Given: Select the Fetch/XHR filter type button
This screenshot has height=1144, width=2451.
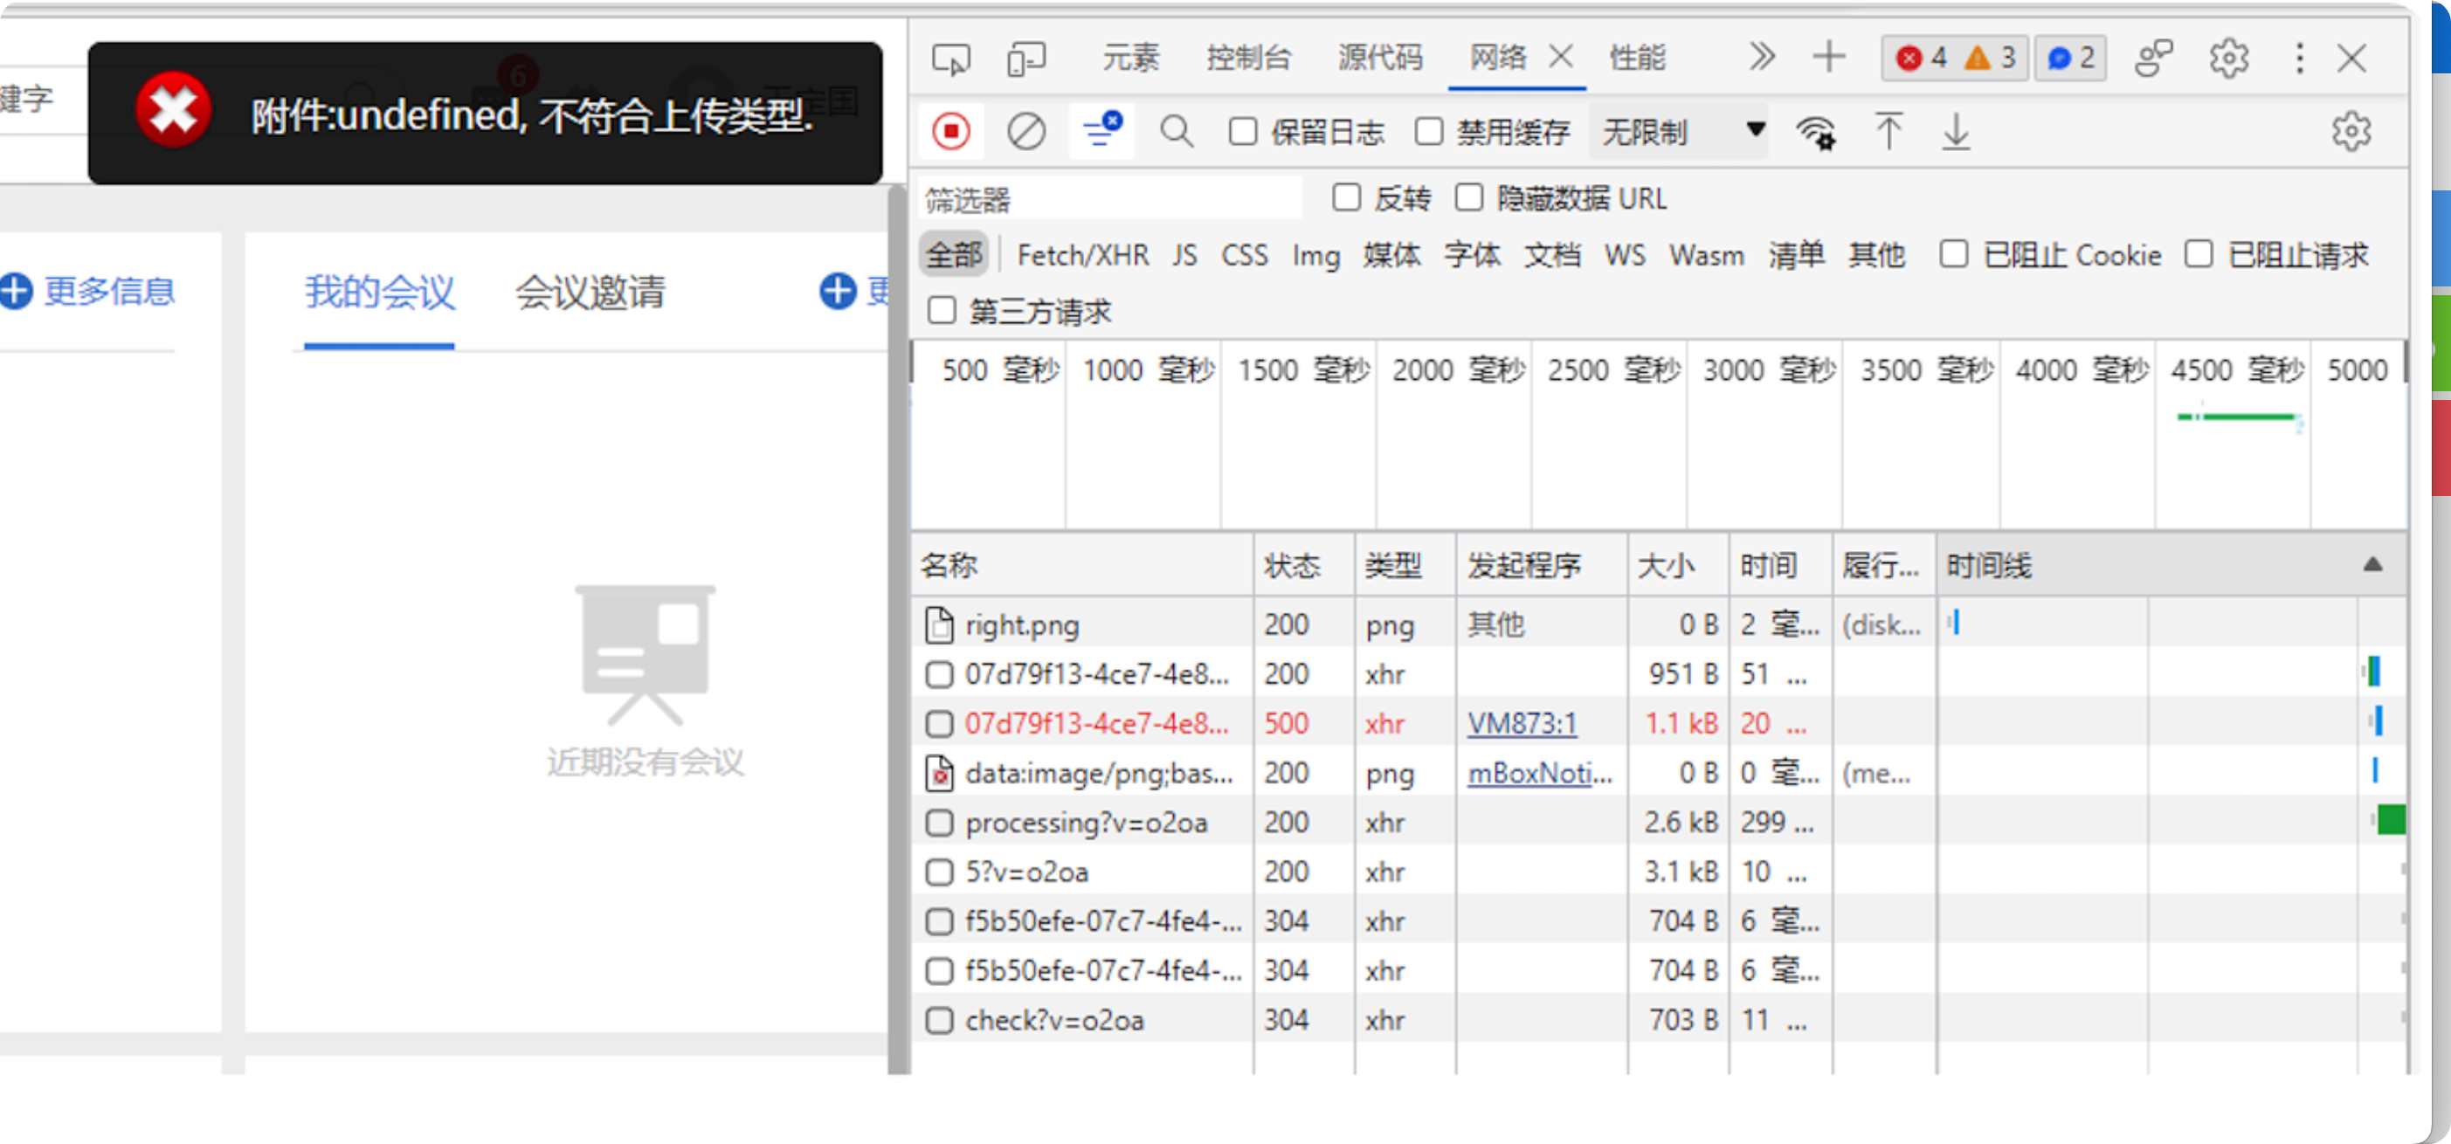Looking at the screenshot, I should [x=1083, y=255].
